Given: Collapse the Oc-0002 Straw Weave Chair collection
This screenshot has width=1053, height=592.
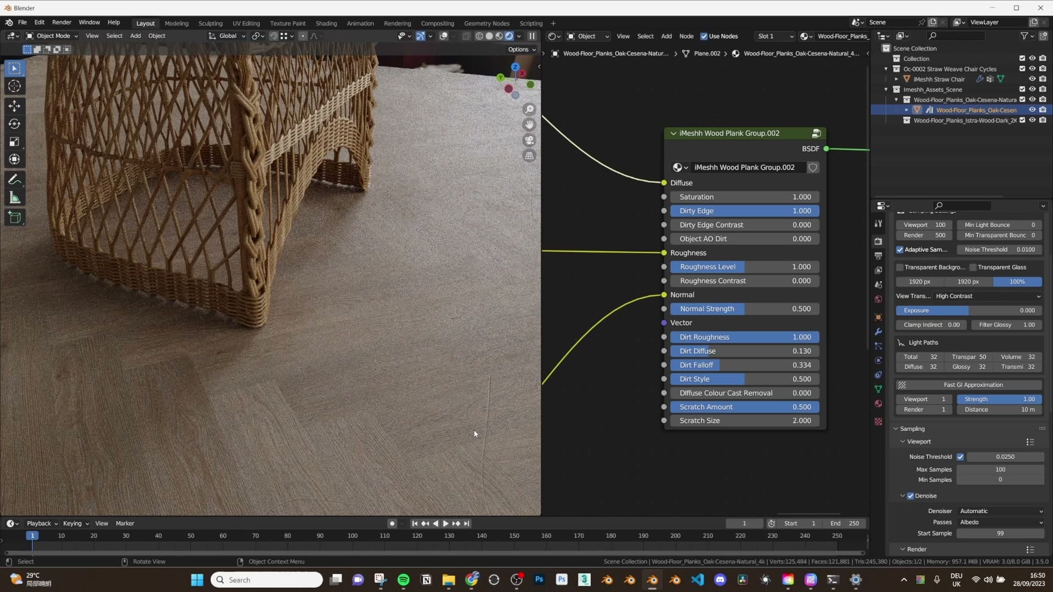Looking at the screenshot, I should coord(886,69).
